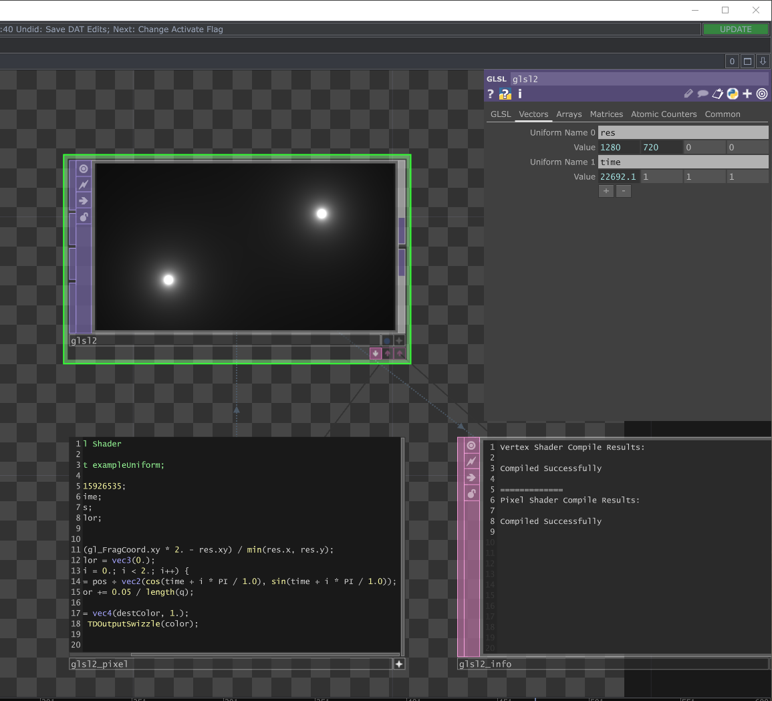Screen dimensions: 772x701
Task: Click pink down-arrow docked operators button on glsl2
Action: tap(376, 354)
